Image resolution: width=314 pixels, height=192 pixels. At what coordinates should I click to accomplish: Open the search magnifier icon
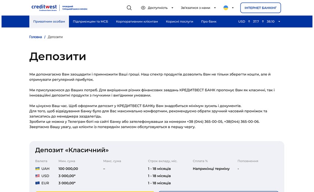tap(129, 8)
